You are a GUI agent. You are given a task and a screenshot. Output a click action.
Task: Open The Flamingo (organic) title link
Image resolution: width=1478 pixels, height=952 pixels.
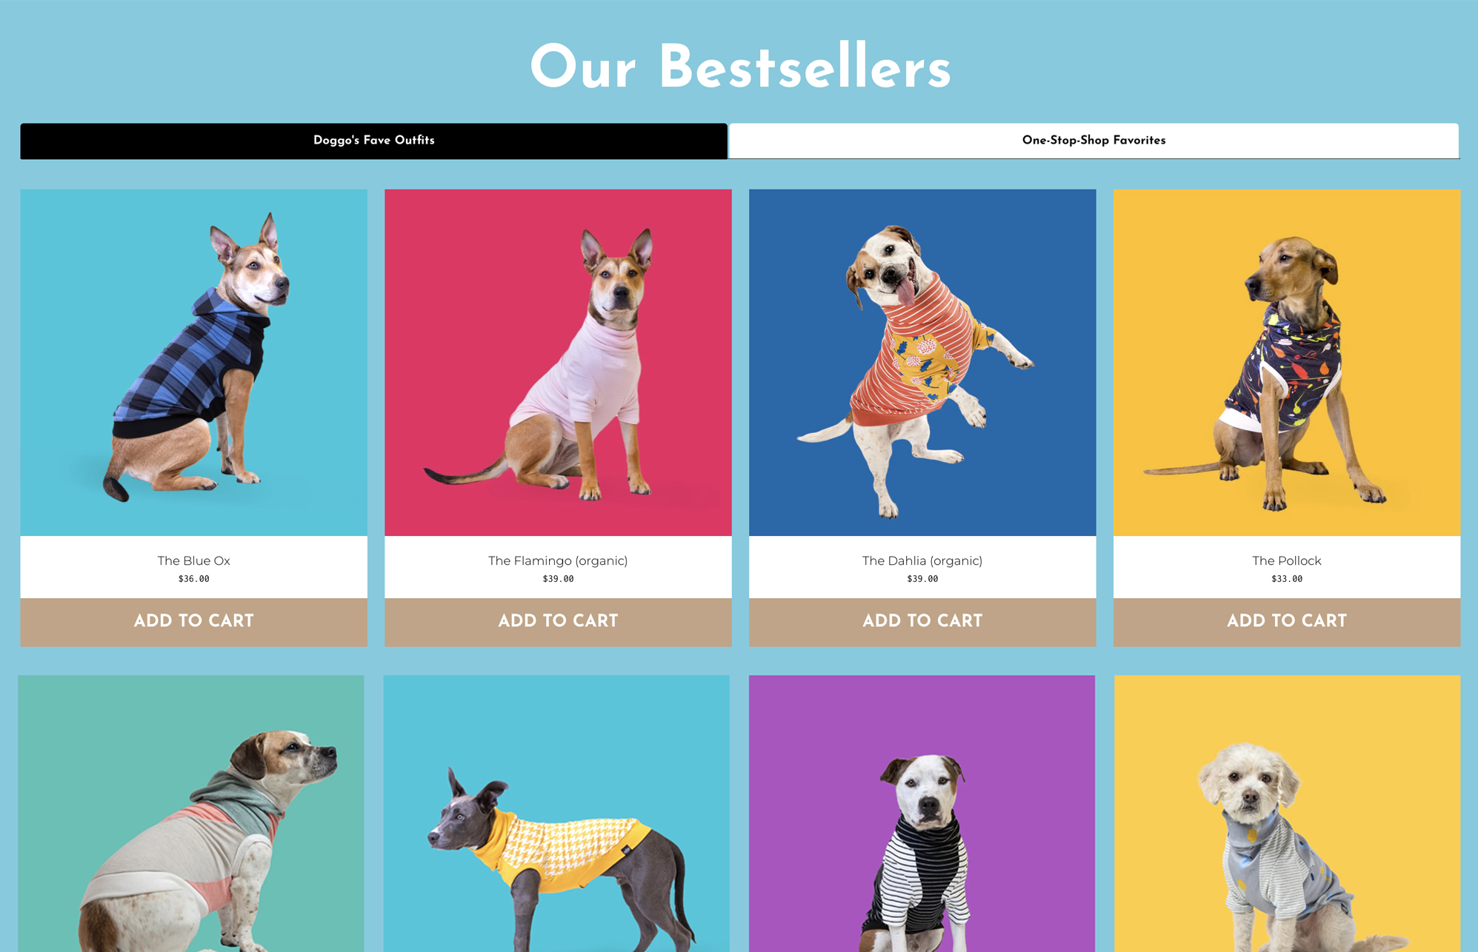tap(558, 560)
